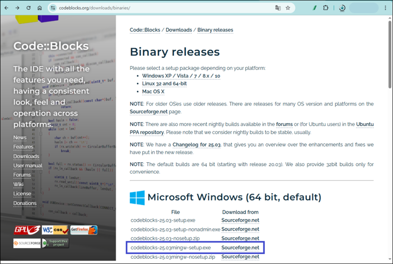Jump to Windows XP / Vista / 7 / 8.x / 10
Image resolution: width=393 pixels, height=264 pixels.
pyautogui.click(x=181, y=76)
